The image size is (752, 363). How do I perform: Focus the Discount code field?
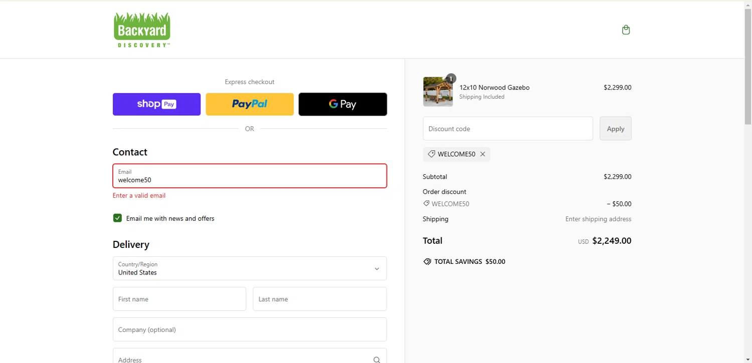(507, 129)
